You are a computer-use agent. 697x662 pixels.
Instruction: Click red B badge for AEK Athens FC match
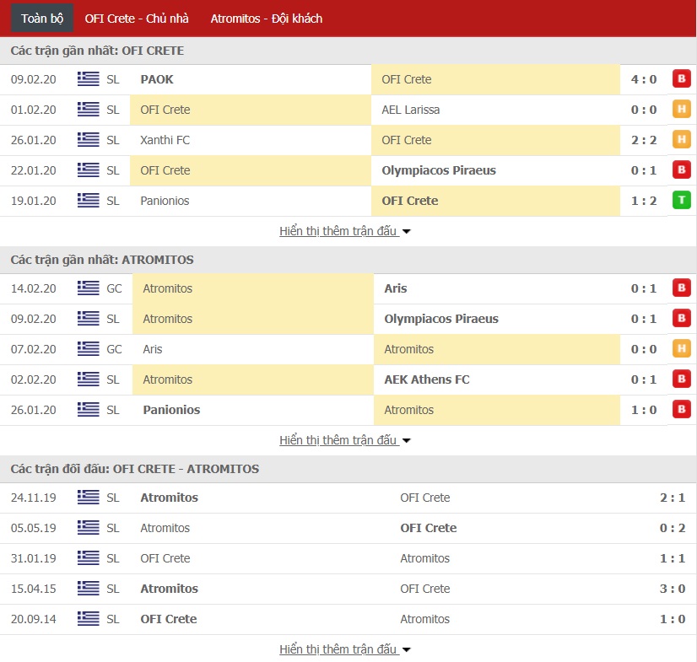682,379
